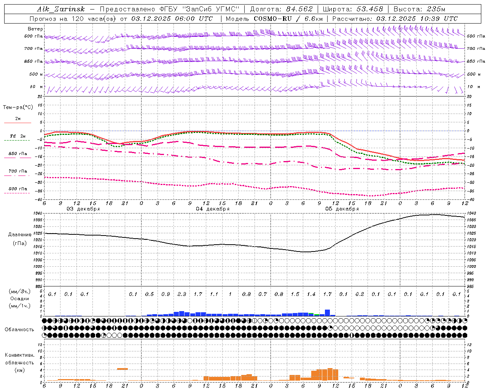The width and height of the screenshot is (487, 389).
Task: Click the Осадки precipitation panel title
Action: (x=19, y=299)
